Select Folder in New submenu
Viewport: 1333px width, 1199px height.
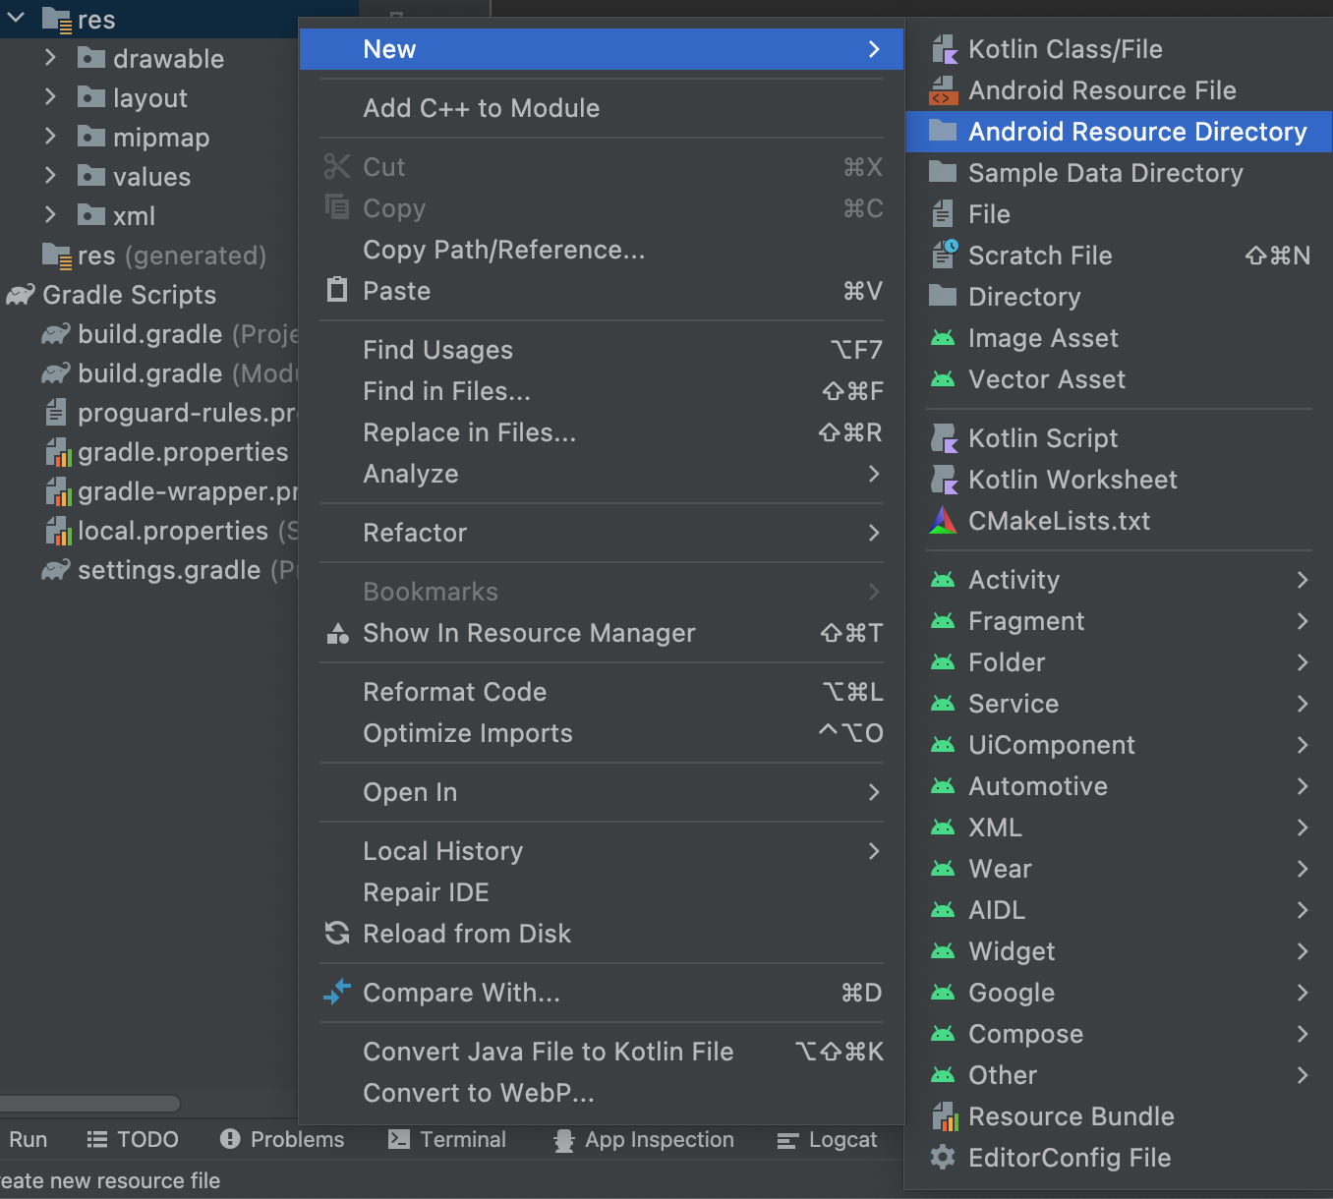click(1119, 662)
